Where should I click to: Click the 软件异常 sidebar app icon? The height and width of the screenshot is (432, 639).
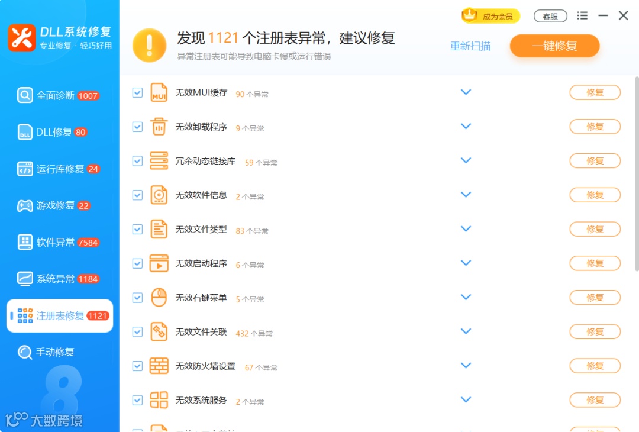point(25,242)
